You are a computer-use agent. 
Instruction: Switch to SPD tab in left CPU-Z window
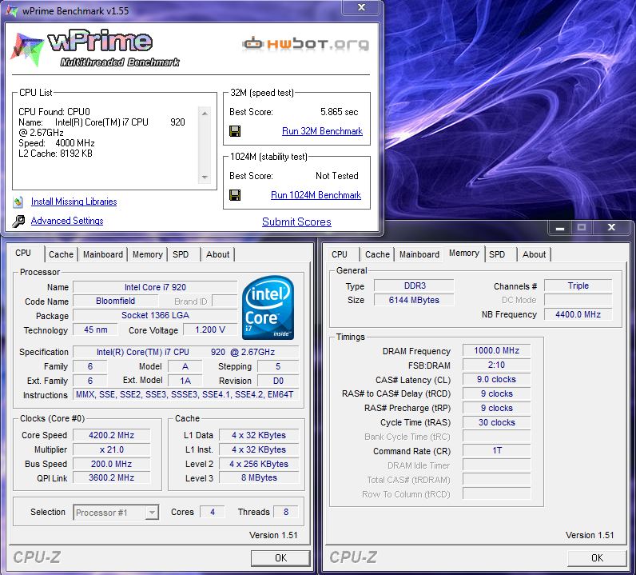181,254
